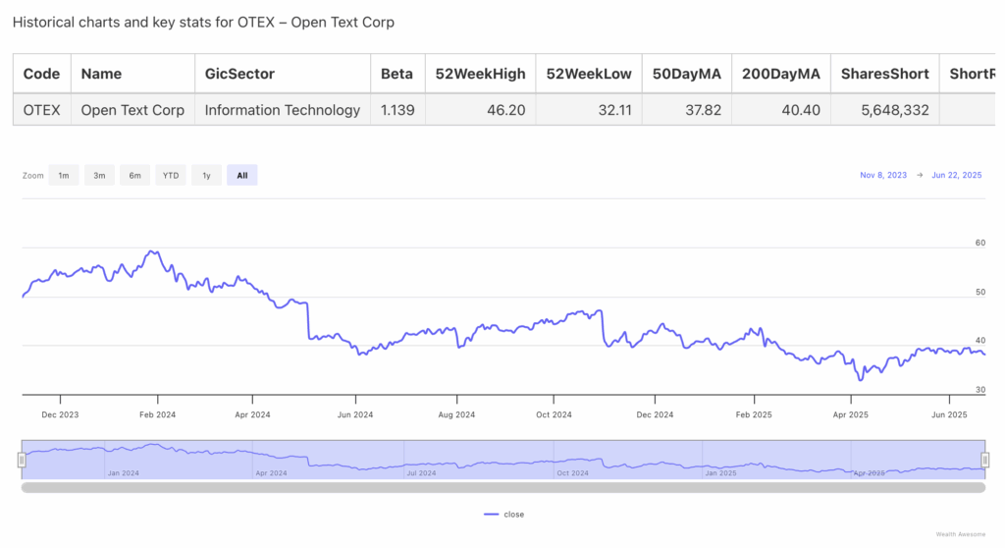Click the 5,648,332 shares short value
The width and height of the screenshot is (1005, 548).
(x=895, y=110)
